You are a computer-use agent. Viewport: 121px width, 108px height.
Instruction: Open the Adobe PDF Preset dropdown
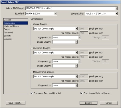[x=72, y=8]
